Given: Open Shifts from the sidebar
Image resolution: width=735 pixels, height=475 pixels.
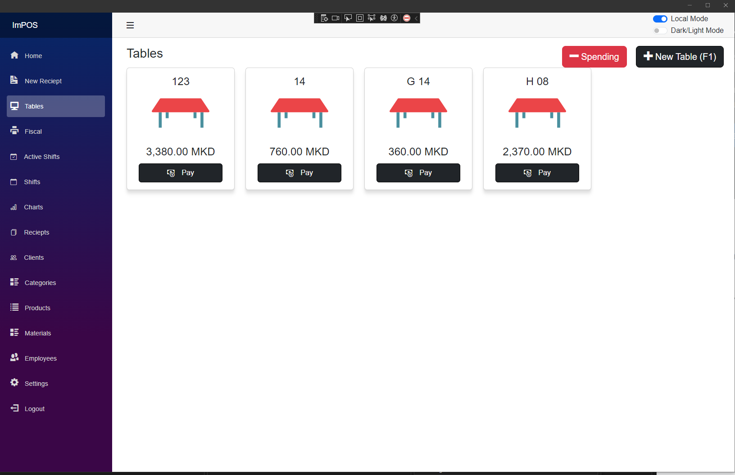Looking at the screenshot, I should point(56,182).
